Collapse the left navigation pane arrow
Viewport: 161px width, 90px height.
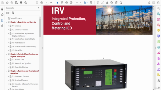[43, 48]
